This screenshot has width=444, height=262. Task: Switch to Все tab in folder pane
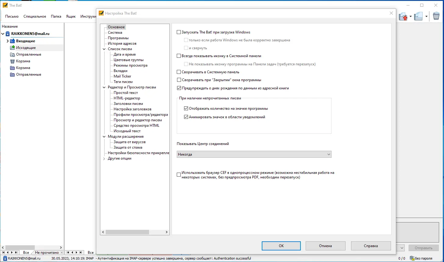[26, 253]
